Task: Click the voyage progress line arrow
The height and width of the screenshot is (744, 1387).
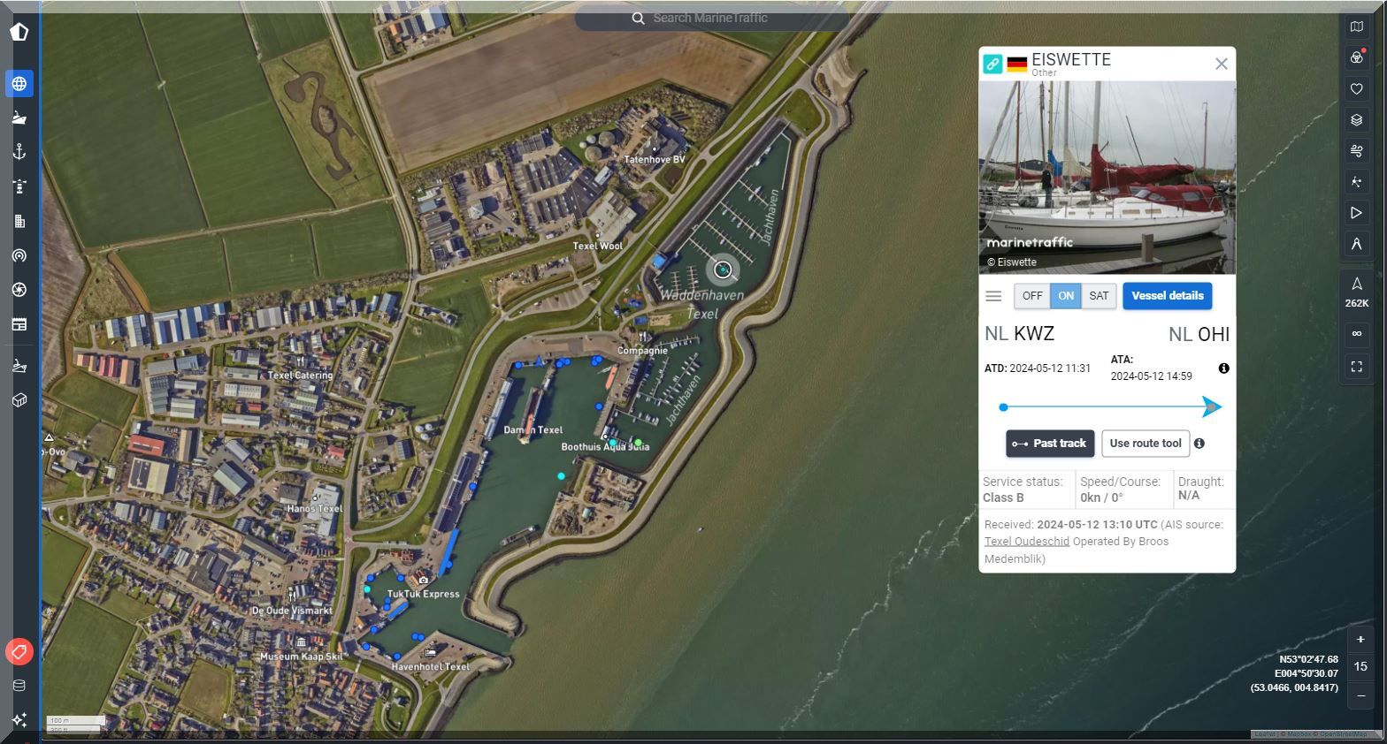Action: coord(1212,407)
